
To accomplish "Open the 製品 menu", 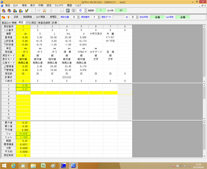I will tap(8, 5).
